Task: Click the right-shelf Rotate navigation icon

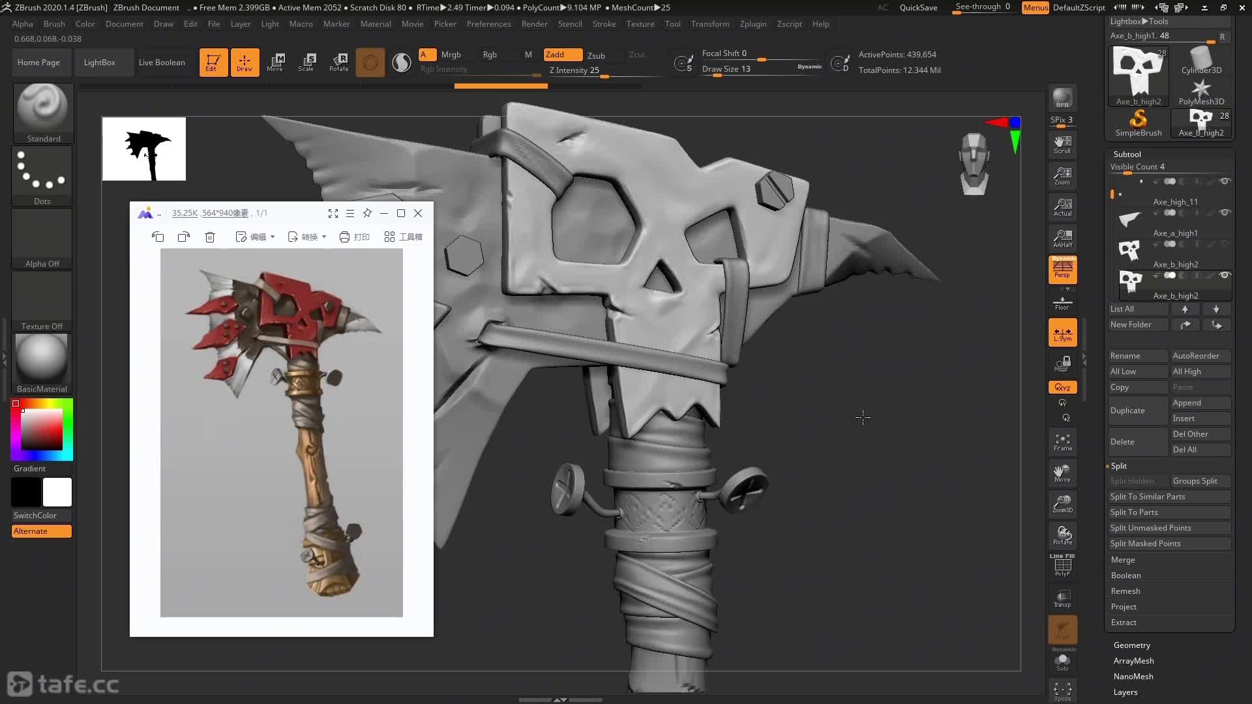Action: point(1062,535)
